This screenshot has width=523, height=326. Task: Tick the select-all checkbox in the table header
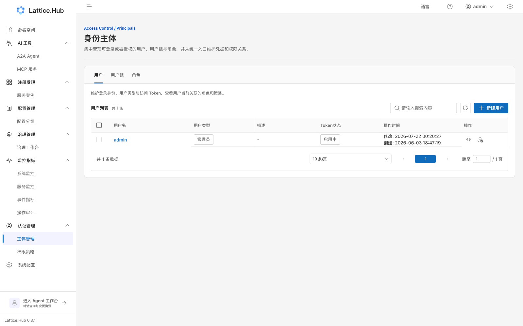pyautogui.click(x=99, y=125)
